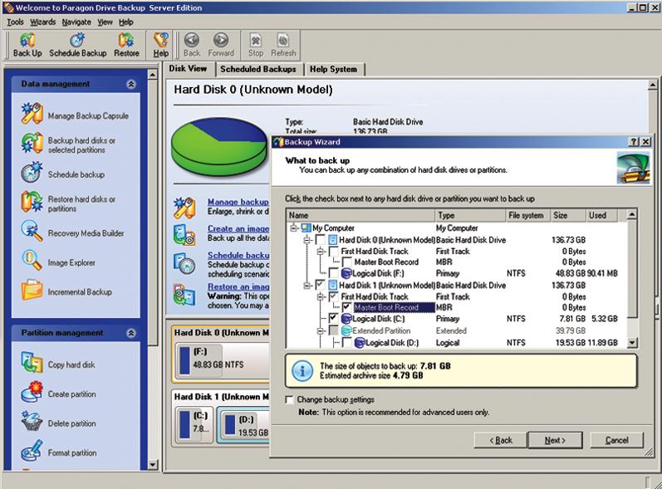Screen dimensions: 662x489
Task: Collapse the Hard Disk 0 tree node
Action: (x=307, y=240)
